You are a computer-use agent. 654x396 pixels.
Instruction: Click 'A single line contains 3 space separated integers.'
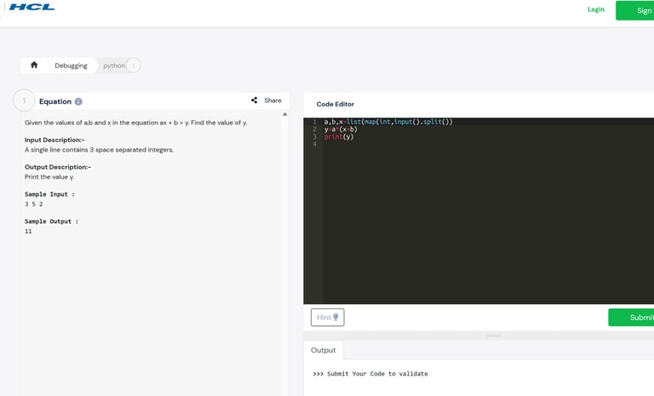click(99, 150)
